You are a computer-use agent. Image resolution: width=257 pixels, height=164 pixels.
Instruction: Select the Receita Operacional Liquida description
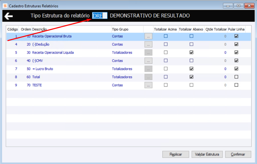click(x=53, y=53)
